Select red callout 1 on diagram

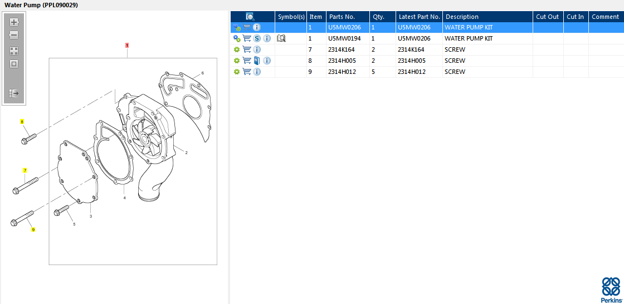(x=127, y=45)
